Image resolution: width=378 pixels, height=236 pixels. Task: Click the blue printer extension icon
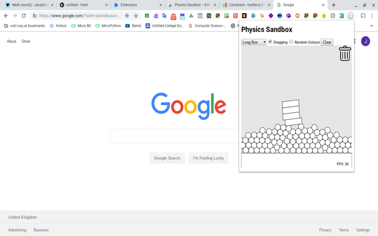(280, 16)
